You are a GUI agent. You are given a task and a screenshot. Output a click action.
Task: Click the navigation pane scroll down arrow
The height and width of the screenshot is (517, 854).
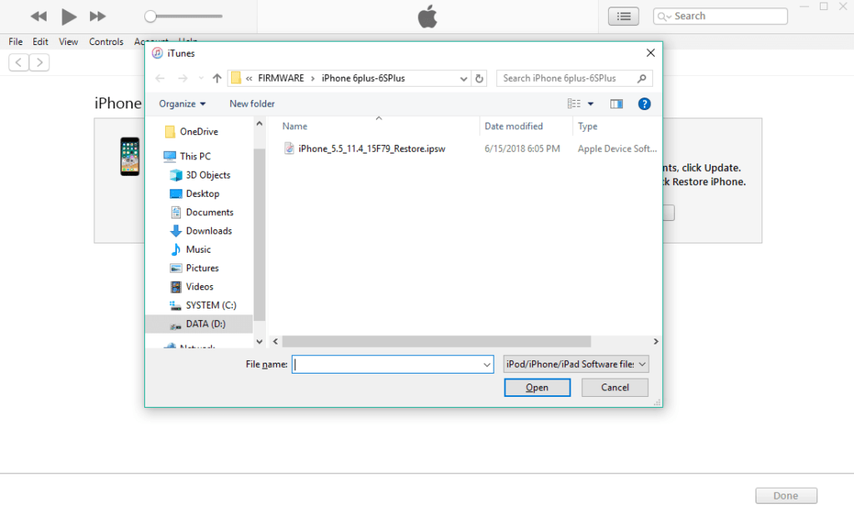point(259,342)
